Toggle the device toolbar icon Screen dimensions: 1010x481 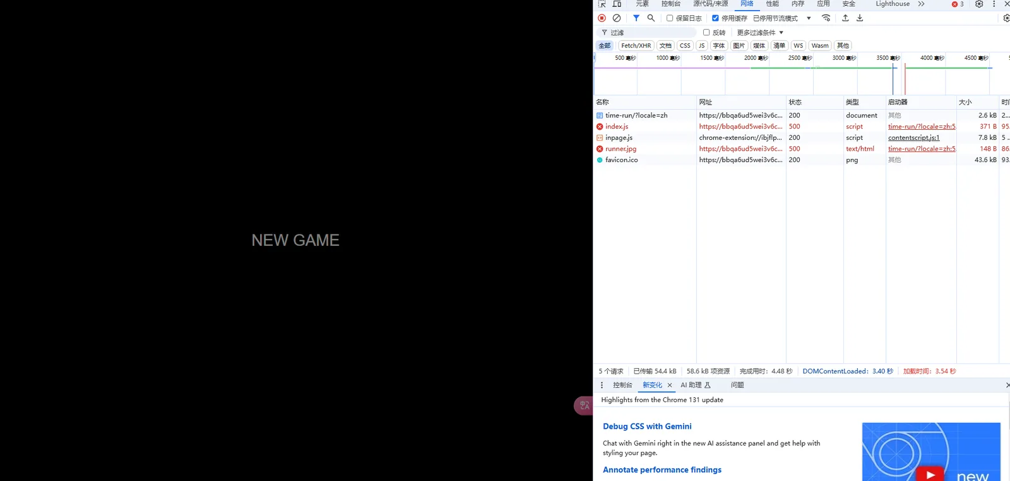617,4
